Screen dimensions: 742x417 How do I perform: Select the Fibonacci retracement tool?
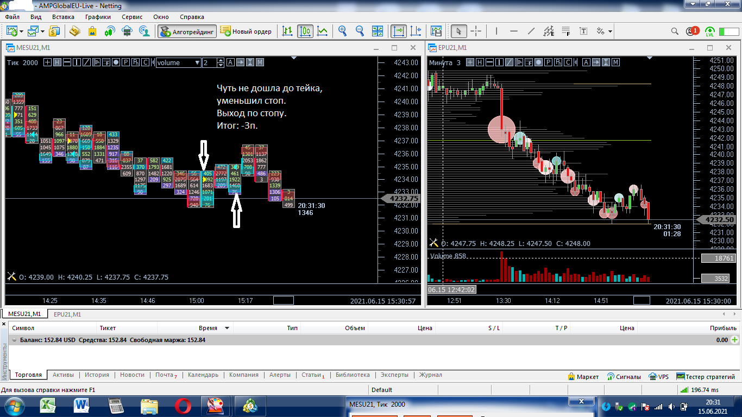(x=566, y=31)
